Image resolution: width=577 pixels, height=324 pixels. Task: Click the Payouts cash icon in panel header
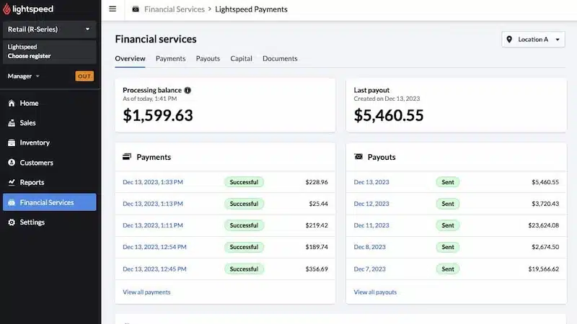pyautogui.click(x=358, y=157)
